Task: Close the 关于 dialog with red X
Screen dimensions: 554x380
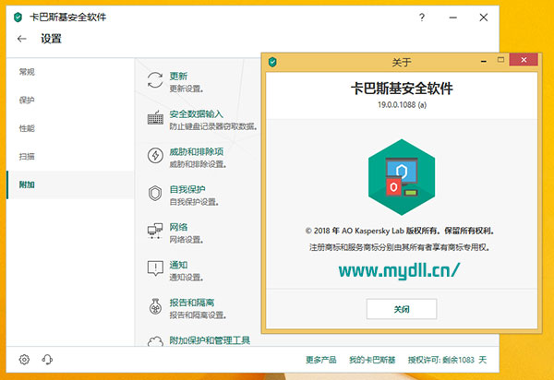Action: (x=524, y=60)
